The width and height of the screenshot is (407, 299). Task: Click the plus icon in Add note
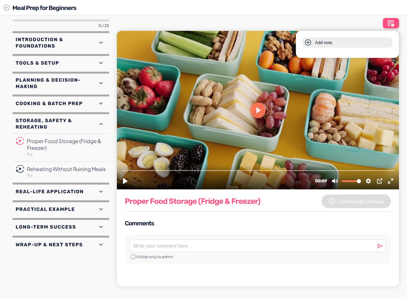(308, 42)
